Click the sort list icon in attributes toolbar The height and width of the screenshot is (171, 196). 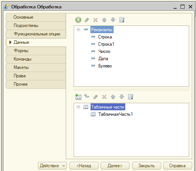click(122, 20)
